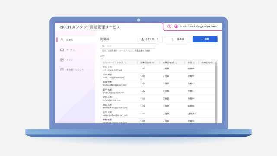Viewport: 277px width, 156px height.
Task: Sort by 従業員種類 column sort icon
Action: [x=176, y=62]
